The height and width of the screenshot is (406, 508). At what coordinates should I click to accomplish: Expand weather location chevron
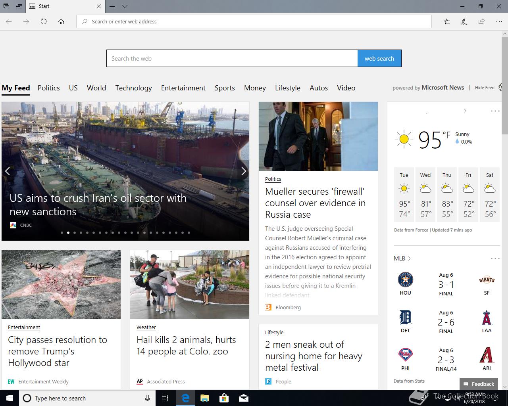tap(465, 111)
